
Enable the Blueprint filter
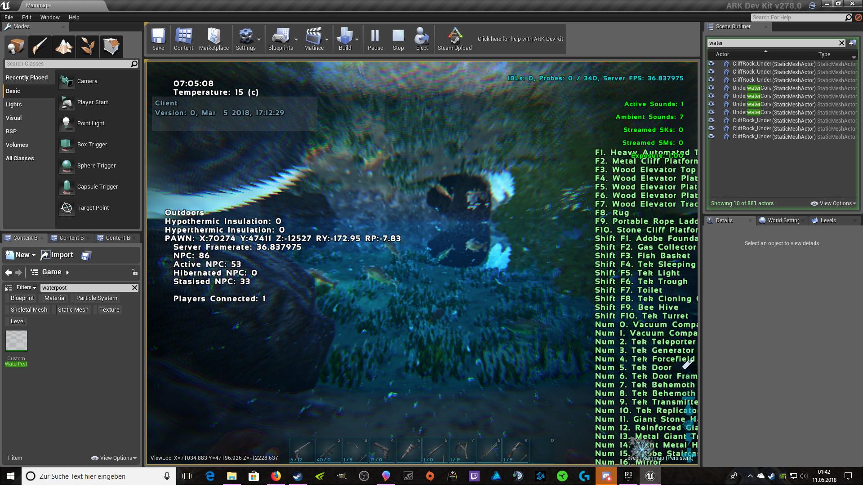tap(22, 298)
